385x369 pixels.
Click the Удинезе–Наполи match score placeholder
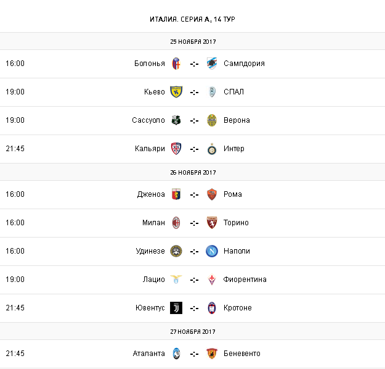194,251
